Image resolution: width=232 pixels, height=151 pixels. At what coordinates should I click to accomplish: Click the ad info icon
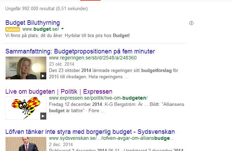(x=191, y=23)
